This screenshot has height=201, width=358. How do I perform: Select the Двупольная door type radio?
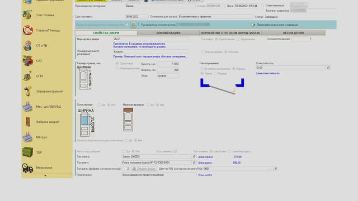238,39
